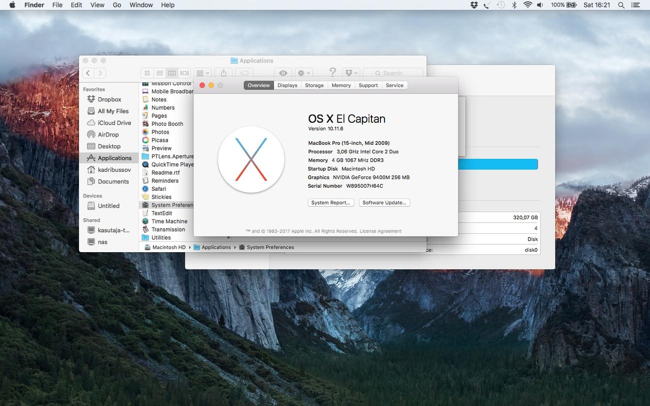
Task: Click the Bluetooth menu bar icon
Action: (x=514, y=5)
